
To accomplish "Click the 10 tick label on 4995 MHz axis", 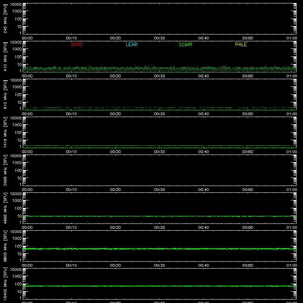I will (x=19, y=216).
